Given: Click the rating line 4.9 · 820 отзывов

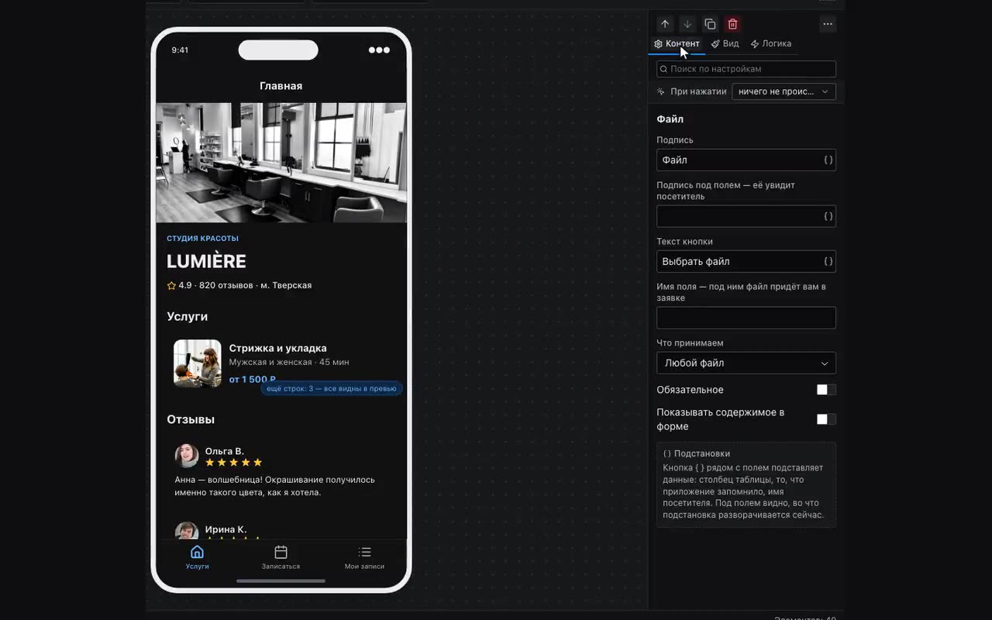Looking at the screenshot, I should click(x=239, y=285).
